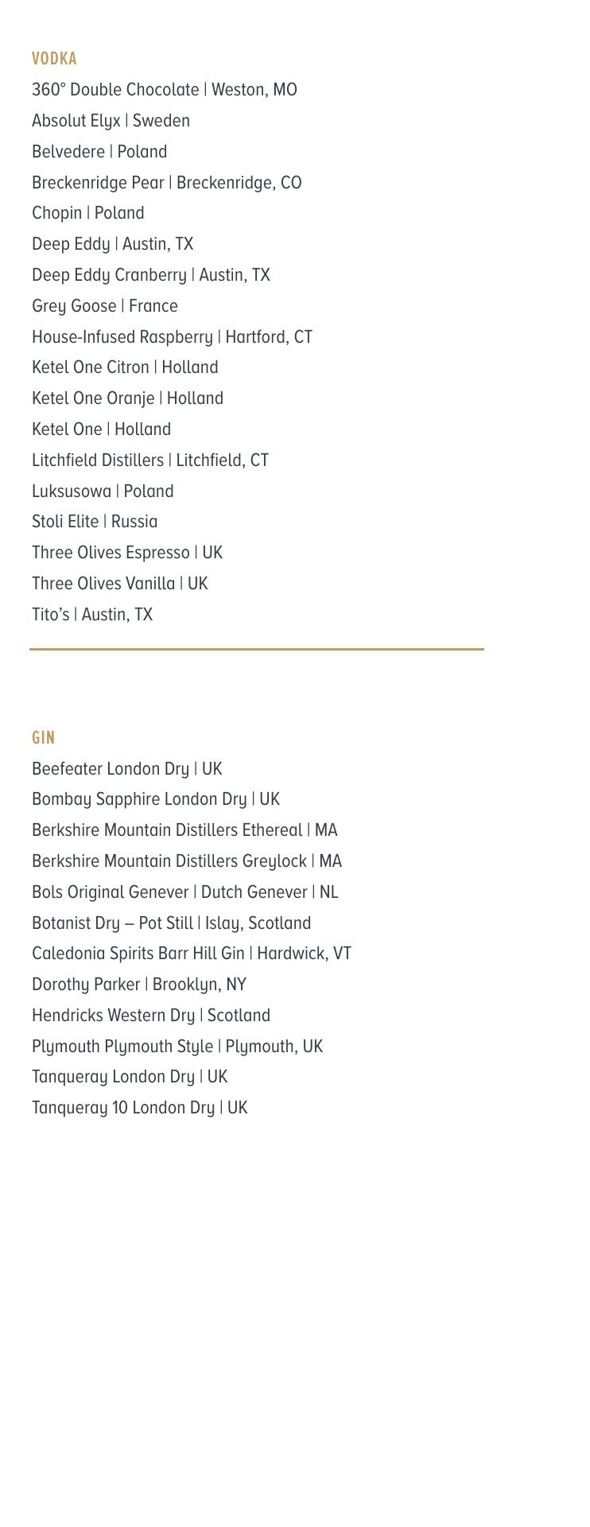Click Grey Goose France entry

click(105, 306)
